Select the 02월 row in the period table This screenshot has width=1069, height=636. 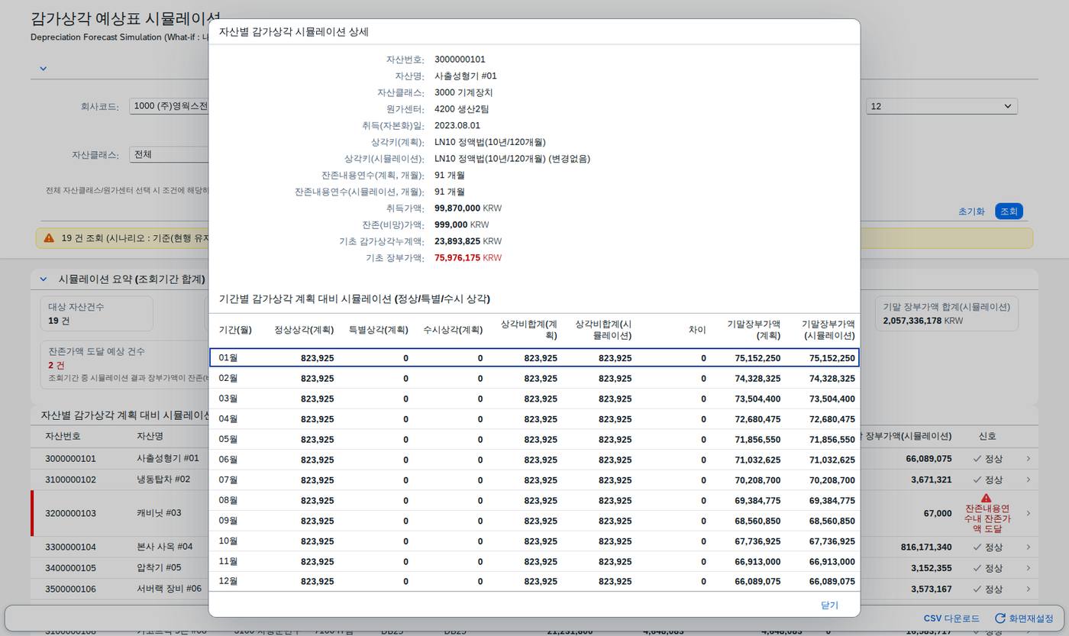534,378
